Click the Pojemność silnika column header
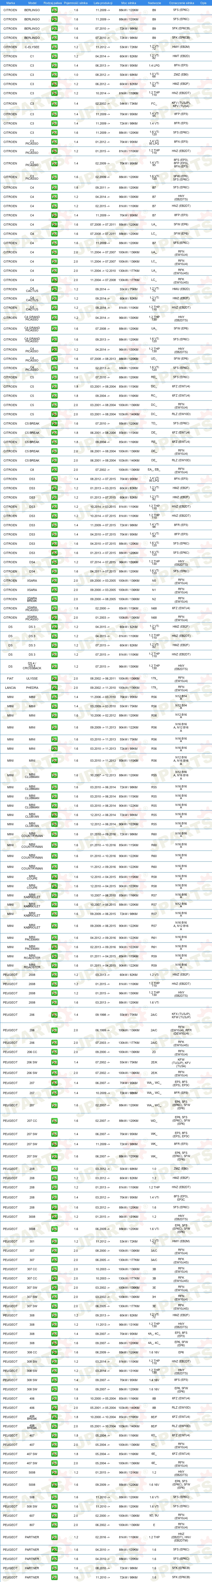The width and height of the screenshot is (212, 1582). tap(76, 3)
